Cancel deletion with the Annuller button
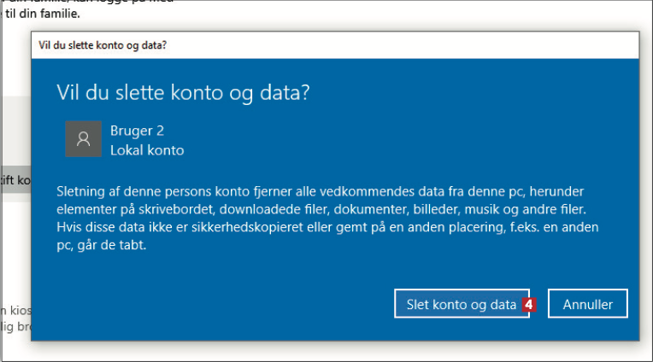Screen dimensions: 653x362 click(x=587, y=304)
